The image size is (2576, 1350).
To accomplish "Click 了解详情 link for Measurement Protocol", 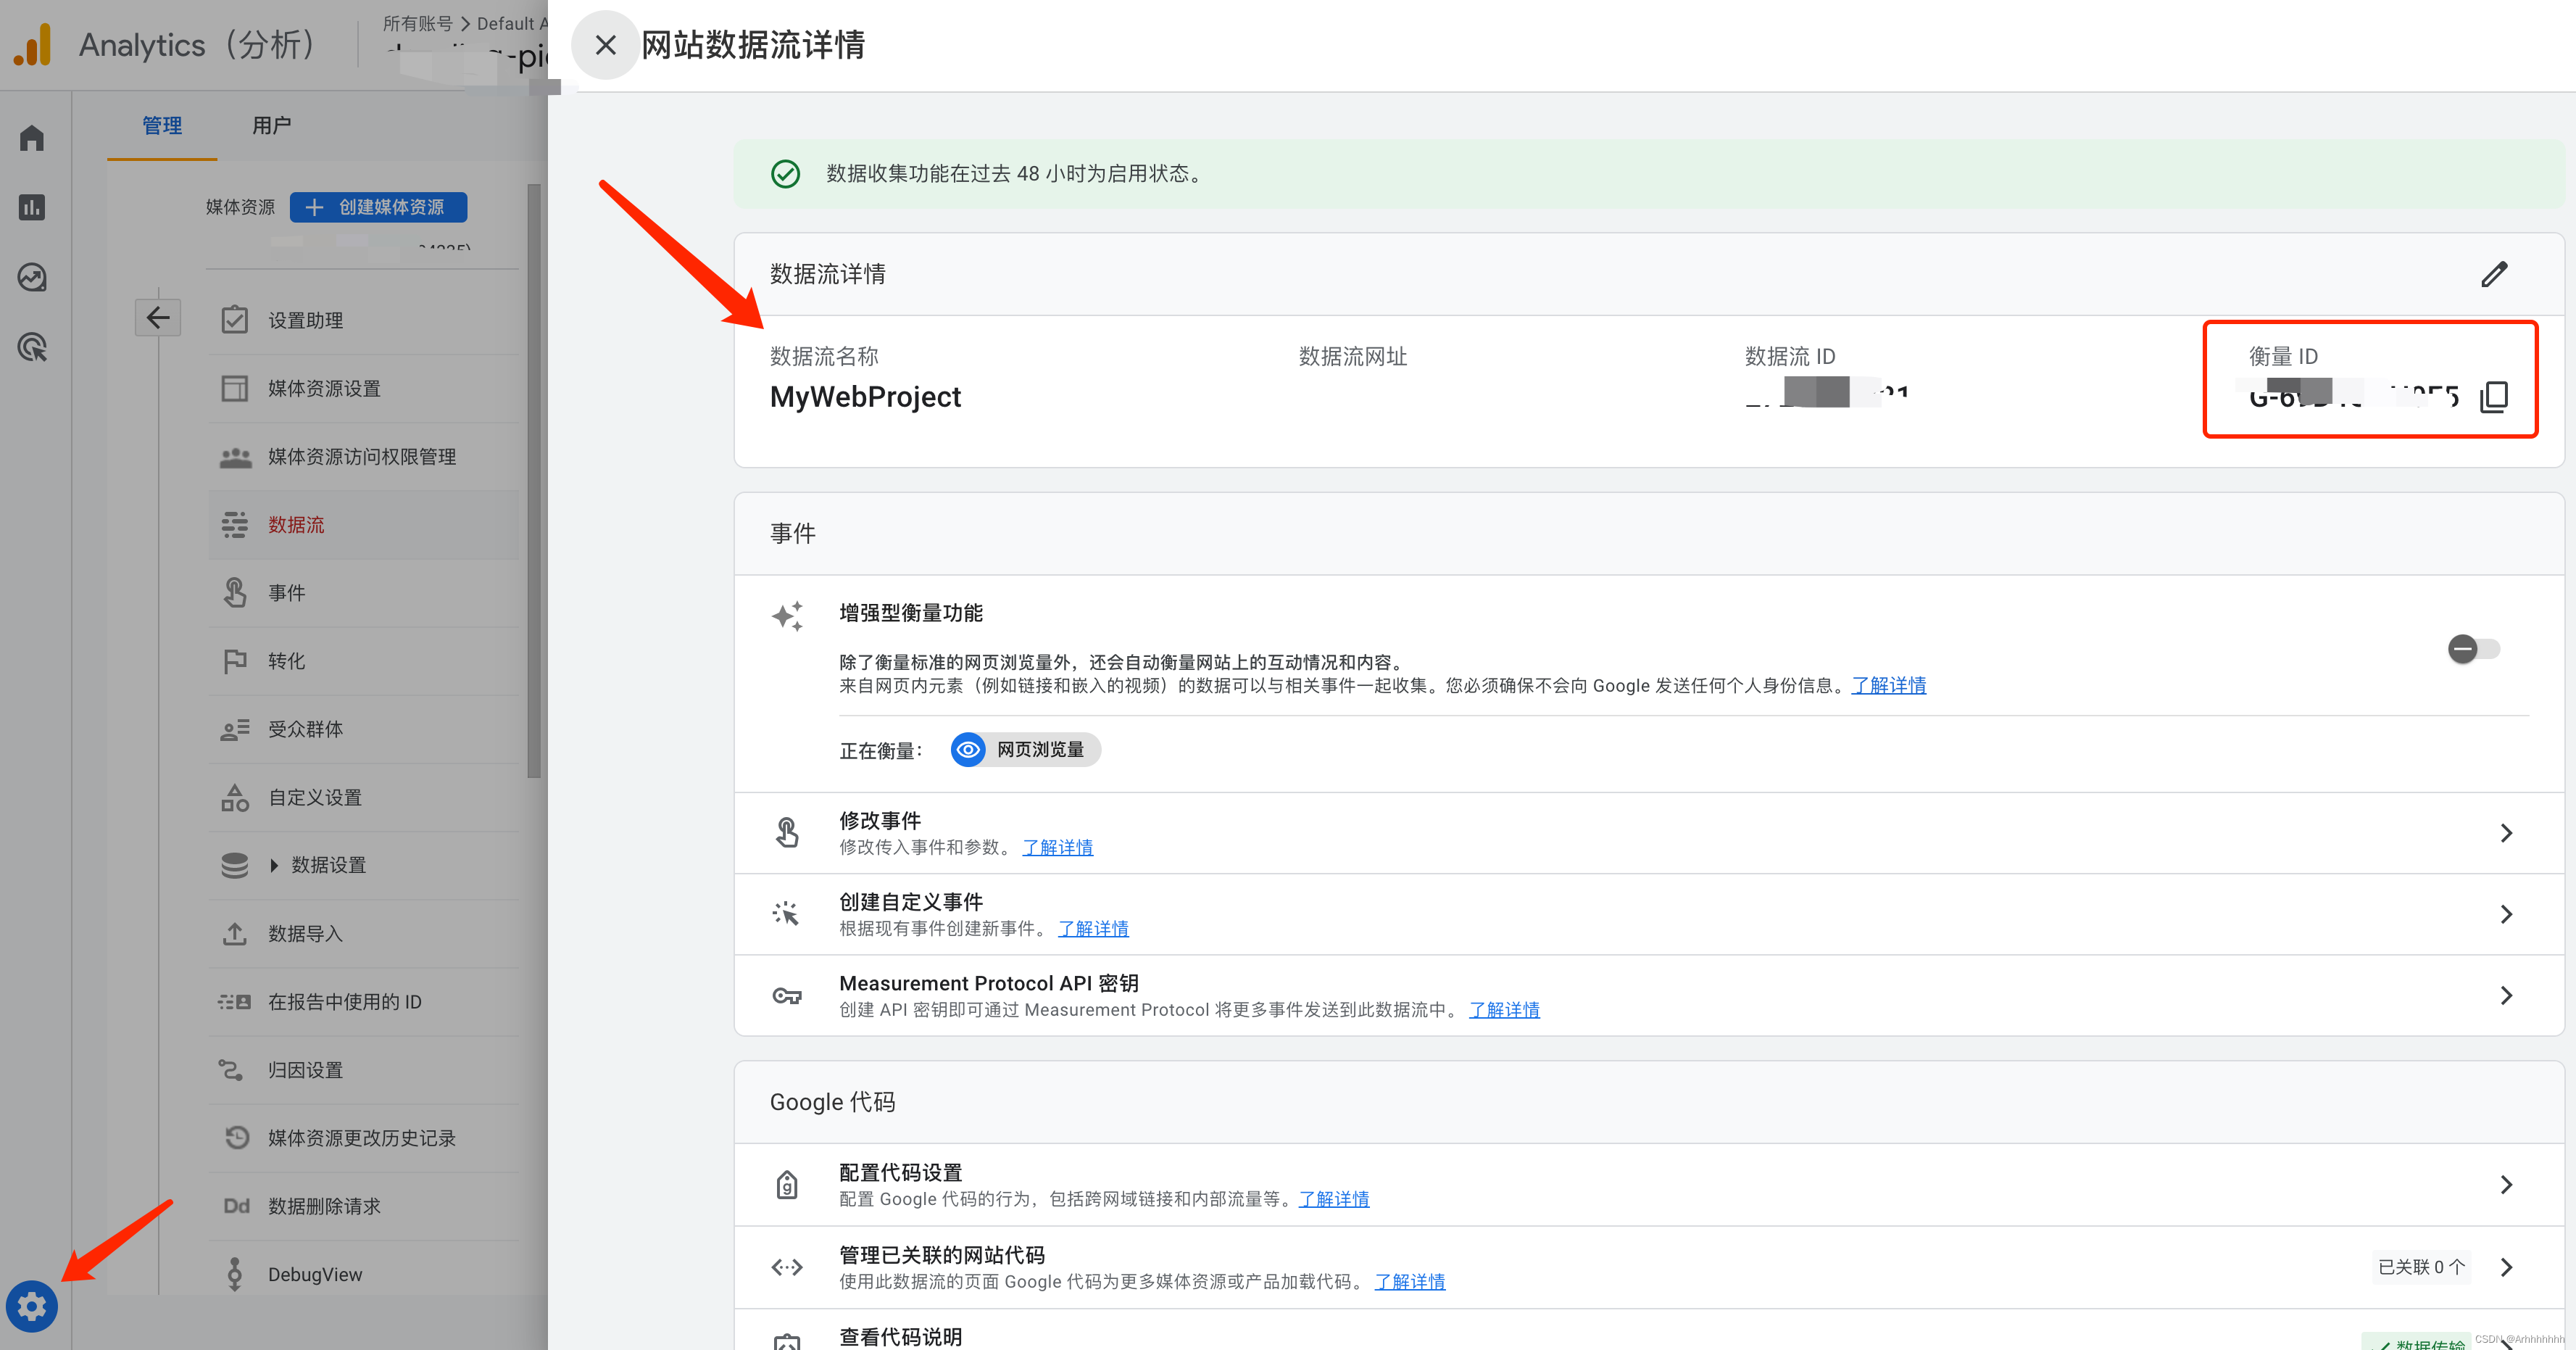I will point(1504,1009).
